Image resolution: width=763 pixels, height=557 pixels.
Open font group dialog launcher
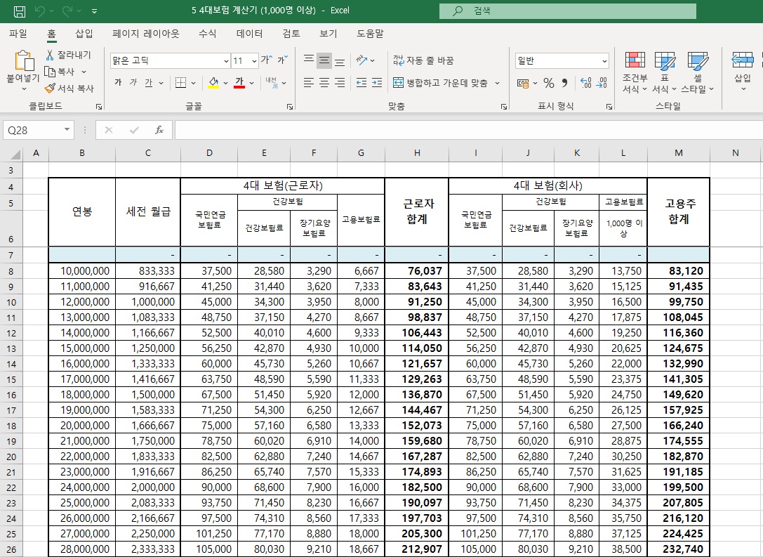coord(290,106)
